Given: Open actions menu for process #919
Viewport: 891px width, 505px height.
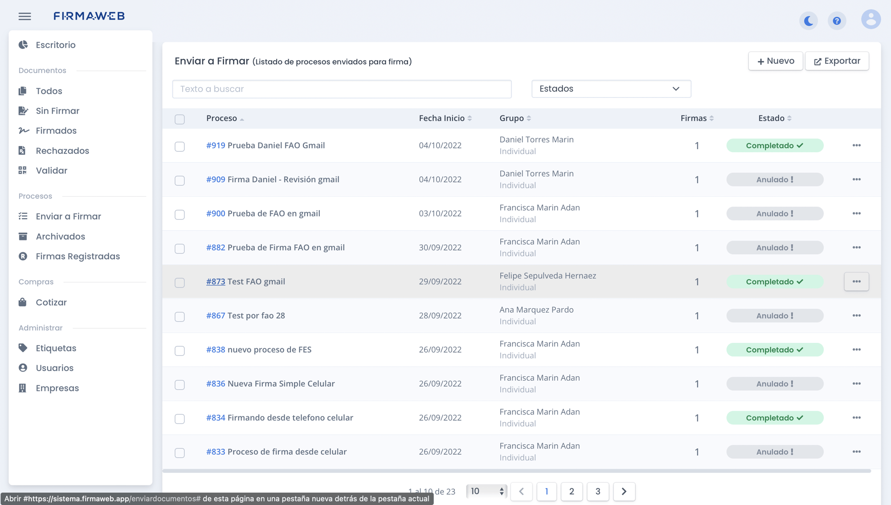Looking at the screenshot, I should (856, 146).
